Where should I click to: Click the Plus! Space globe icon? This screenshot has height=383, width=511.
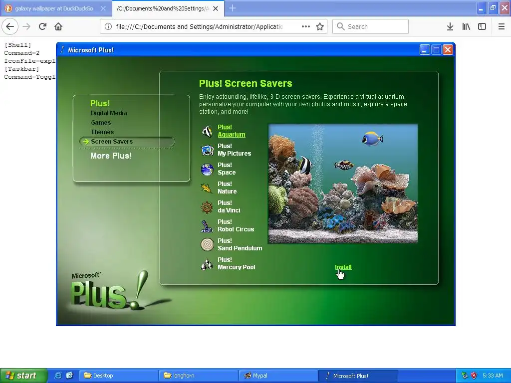point(207,169)
